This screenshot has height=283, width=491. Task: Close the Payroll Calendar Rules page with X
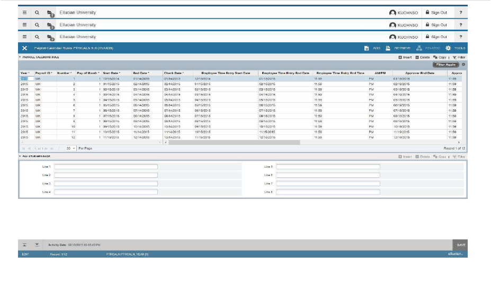click(x=24, y=48)
